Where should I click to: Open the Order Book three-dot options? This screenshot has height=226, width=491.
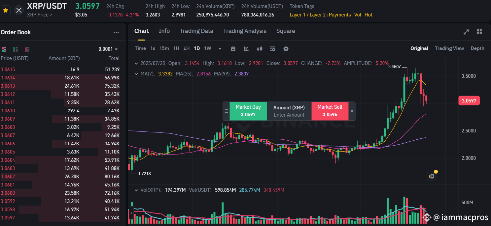(116, 32)
